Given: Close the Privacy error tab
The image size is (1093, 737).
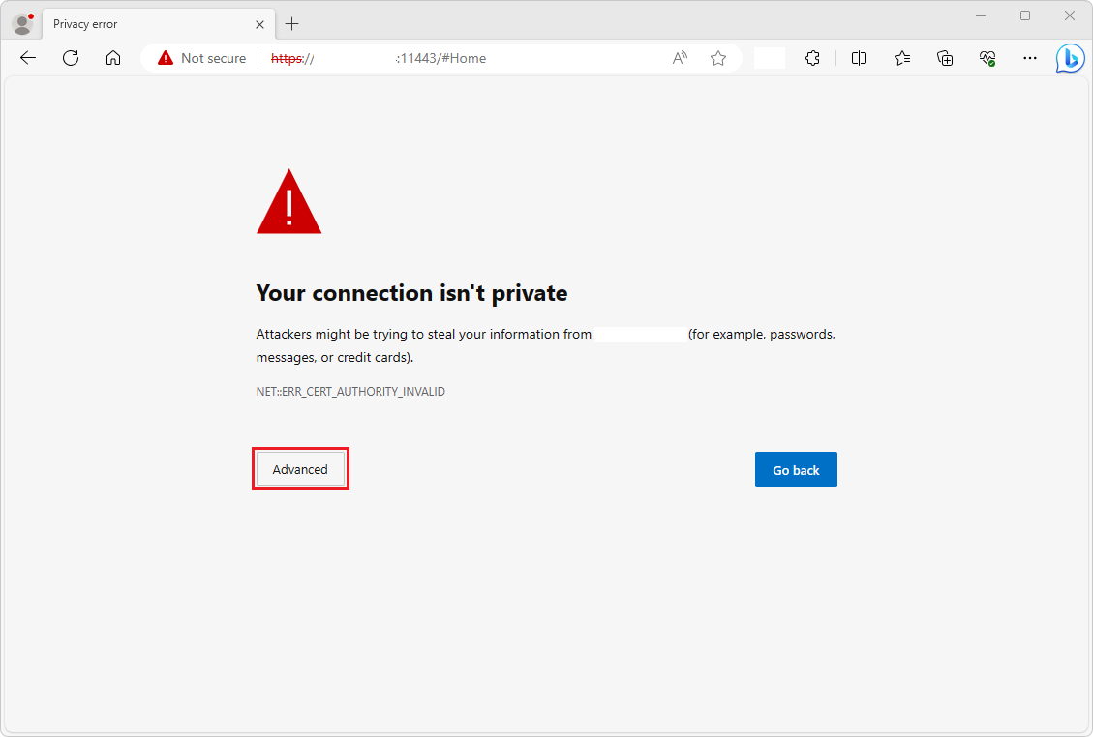Looking at the screenshot, I should click(x=258, y=23).
